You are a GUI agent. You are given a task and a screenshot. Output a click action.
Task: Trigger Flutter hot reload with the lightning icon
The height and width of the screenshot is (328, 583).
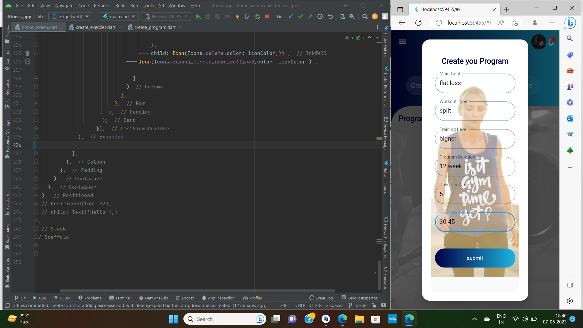point(237,16)
